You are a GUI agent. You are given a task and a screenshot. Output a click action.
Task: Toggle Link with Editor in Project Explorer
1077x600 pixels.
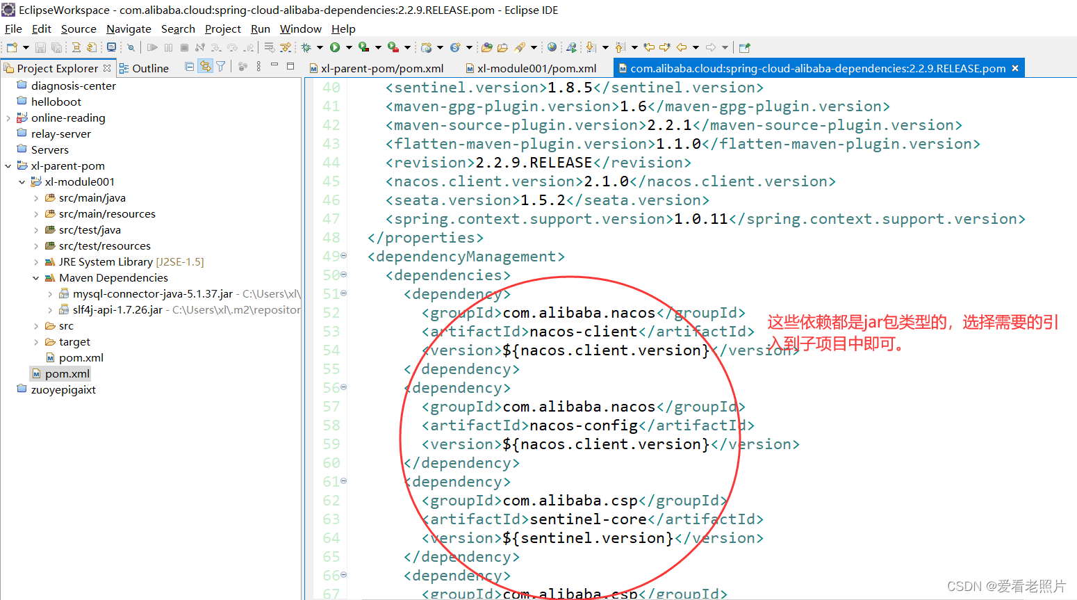[205, 67]
